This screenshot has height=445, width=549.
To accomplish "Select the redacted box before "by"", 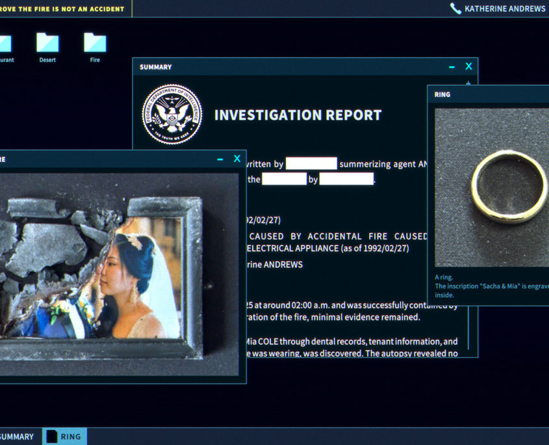I will (x=284, y=180).
